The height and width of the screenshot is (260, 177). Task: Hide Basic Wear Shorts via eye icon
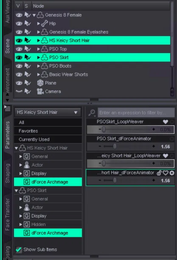click(x=19, y=74)
